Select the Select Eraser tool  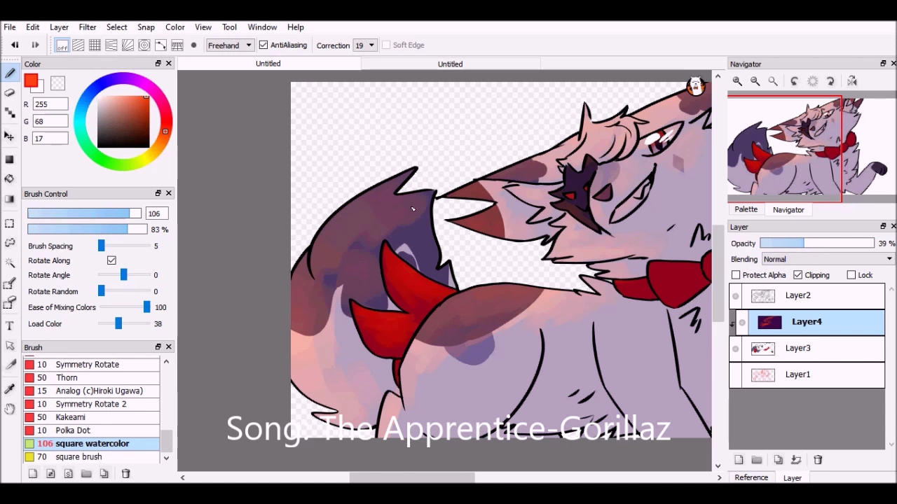point(10,302)
